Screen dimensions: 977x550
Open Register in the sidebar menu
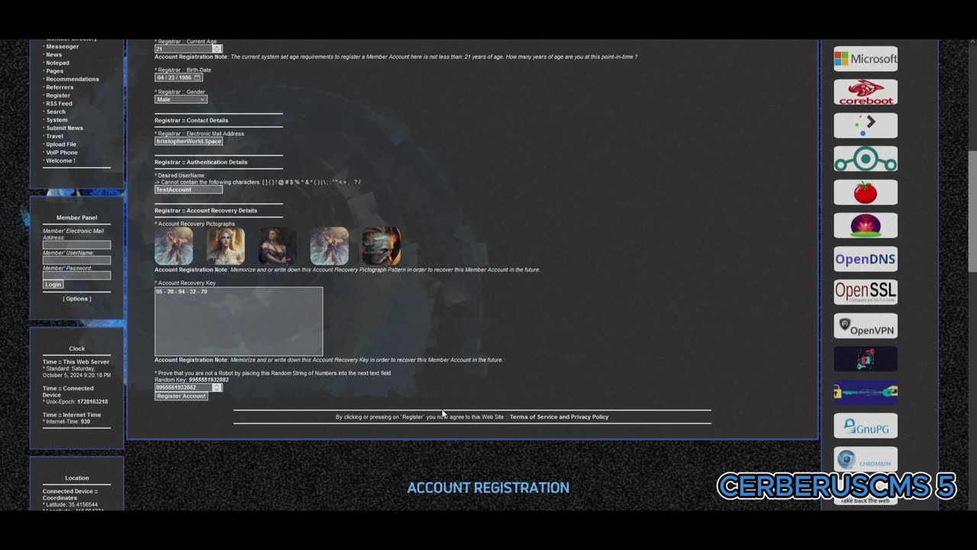[x=58, y=95]
